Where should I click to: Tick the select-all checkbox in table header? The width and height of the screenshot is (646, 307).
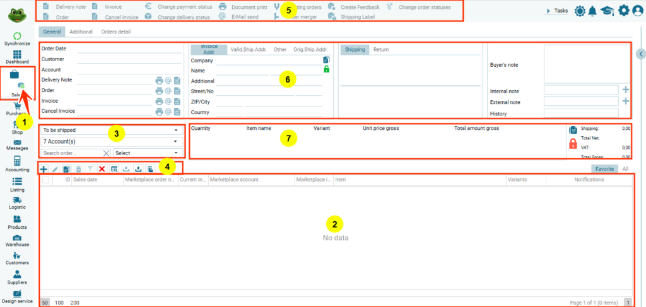45,180
